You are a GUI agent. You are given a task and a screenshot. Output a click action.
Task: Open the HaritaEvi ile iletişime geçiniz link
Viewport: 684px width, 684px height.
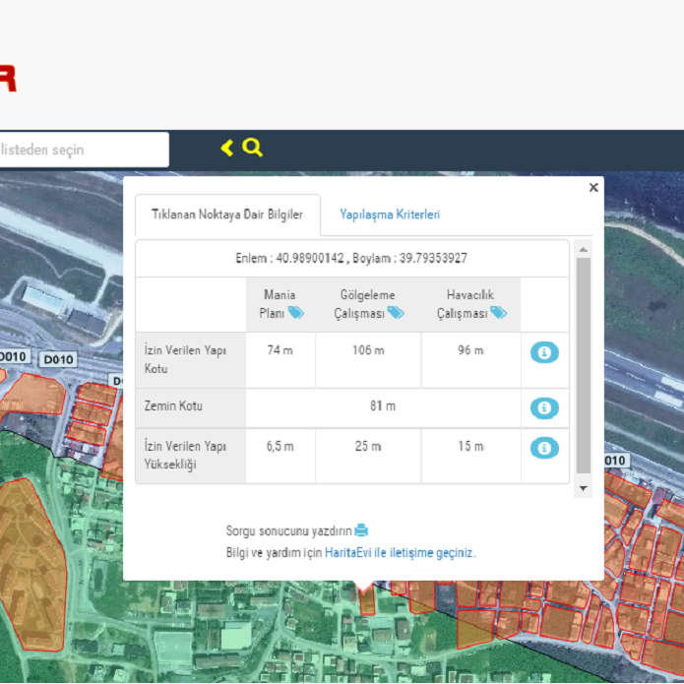click(400, 553)
